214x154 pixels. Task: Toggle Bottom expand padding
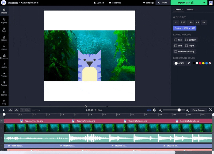click(190, 40)
